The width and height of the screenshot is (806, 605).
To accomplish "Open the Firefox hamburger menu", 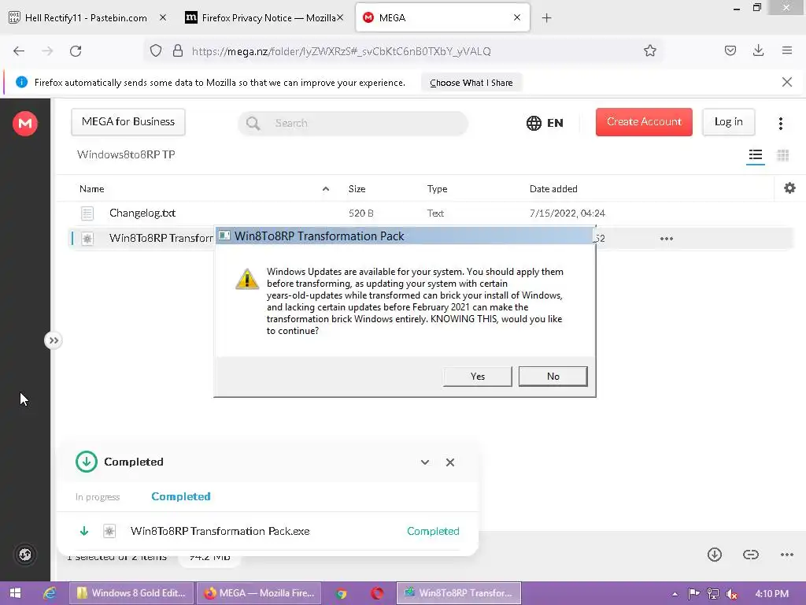I will tap(786, 50).
